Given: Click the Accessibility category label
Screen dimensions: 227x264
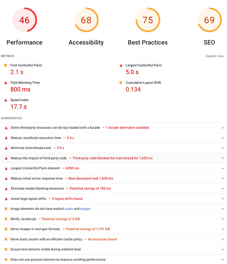Looking at the screenshot, I should [86, 42].
